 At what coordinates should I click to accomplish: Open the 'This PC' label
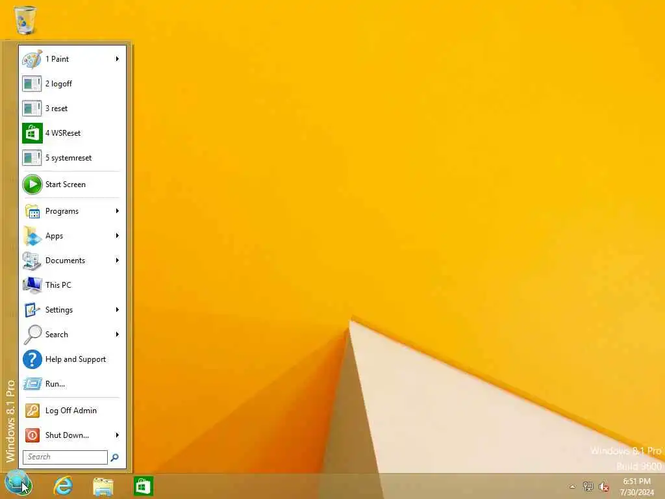tap(58, 285)
